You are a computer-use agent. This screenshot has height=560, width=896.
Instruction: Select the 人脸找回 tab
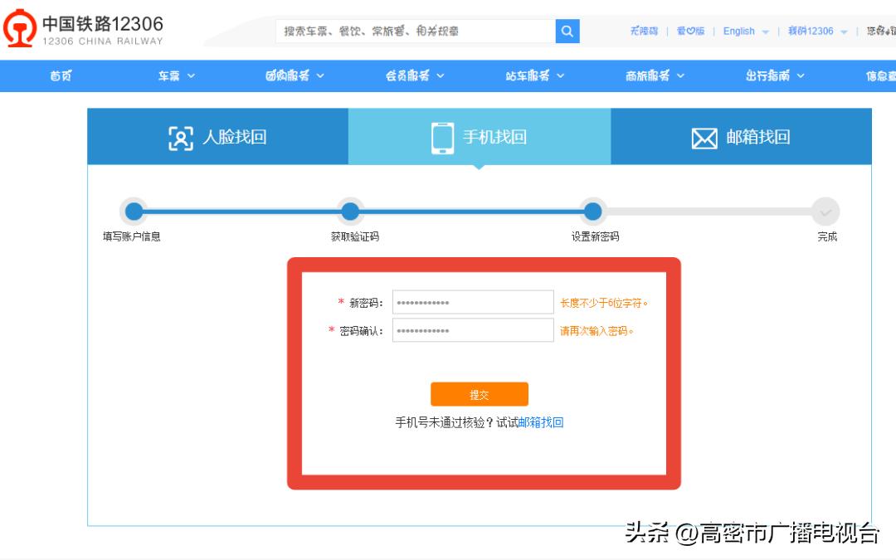click(218, 137)
